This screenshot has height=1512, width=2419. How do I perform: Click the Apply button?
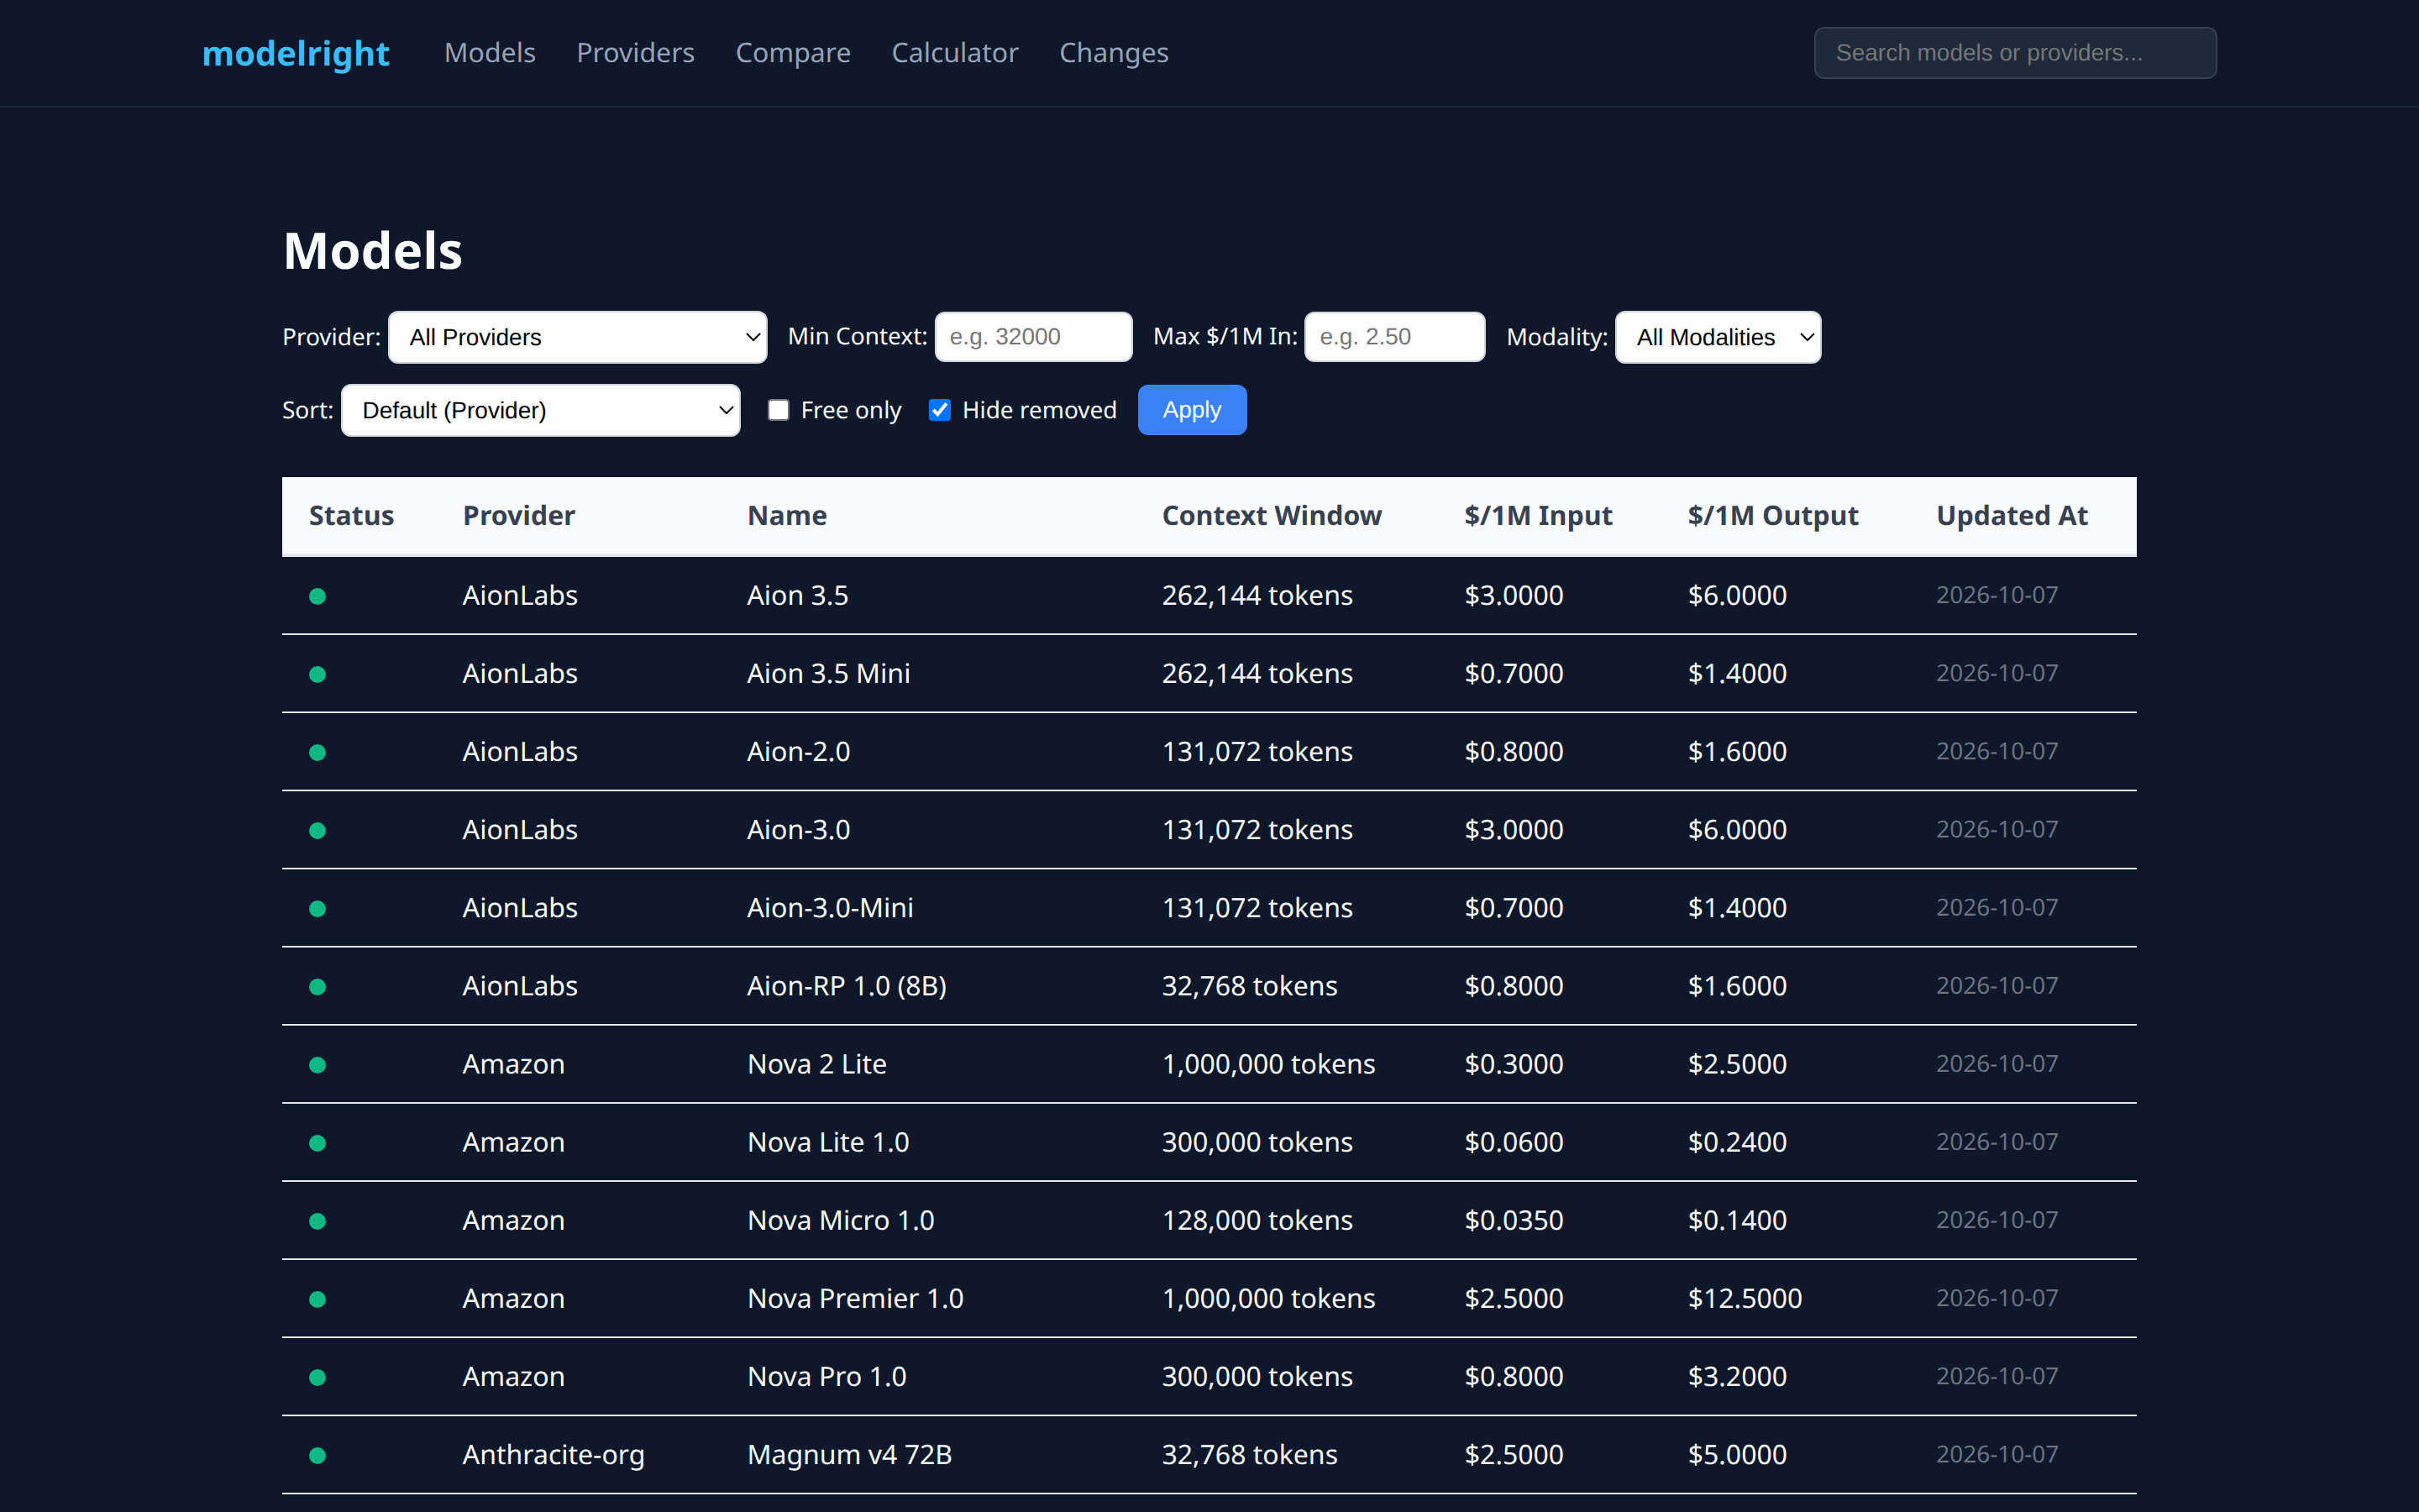(x=1192, y=410)
